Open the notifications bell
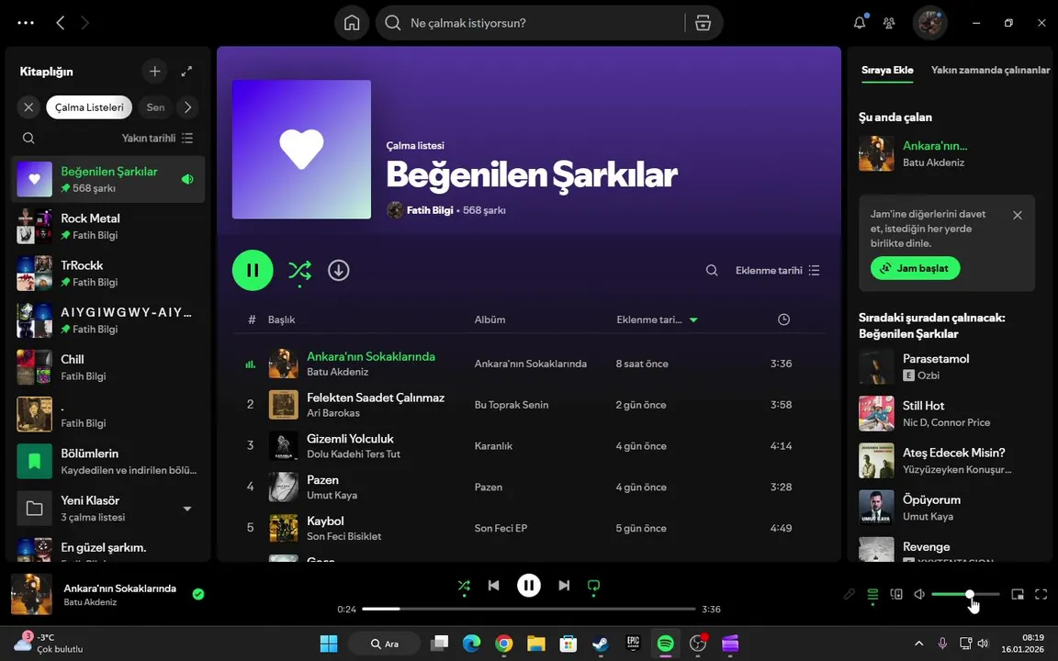Image resolution: width=1058 pixels, height=661 pixels. click(x=860, y=22)
